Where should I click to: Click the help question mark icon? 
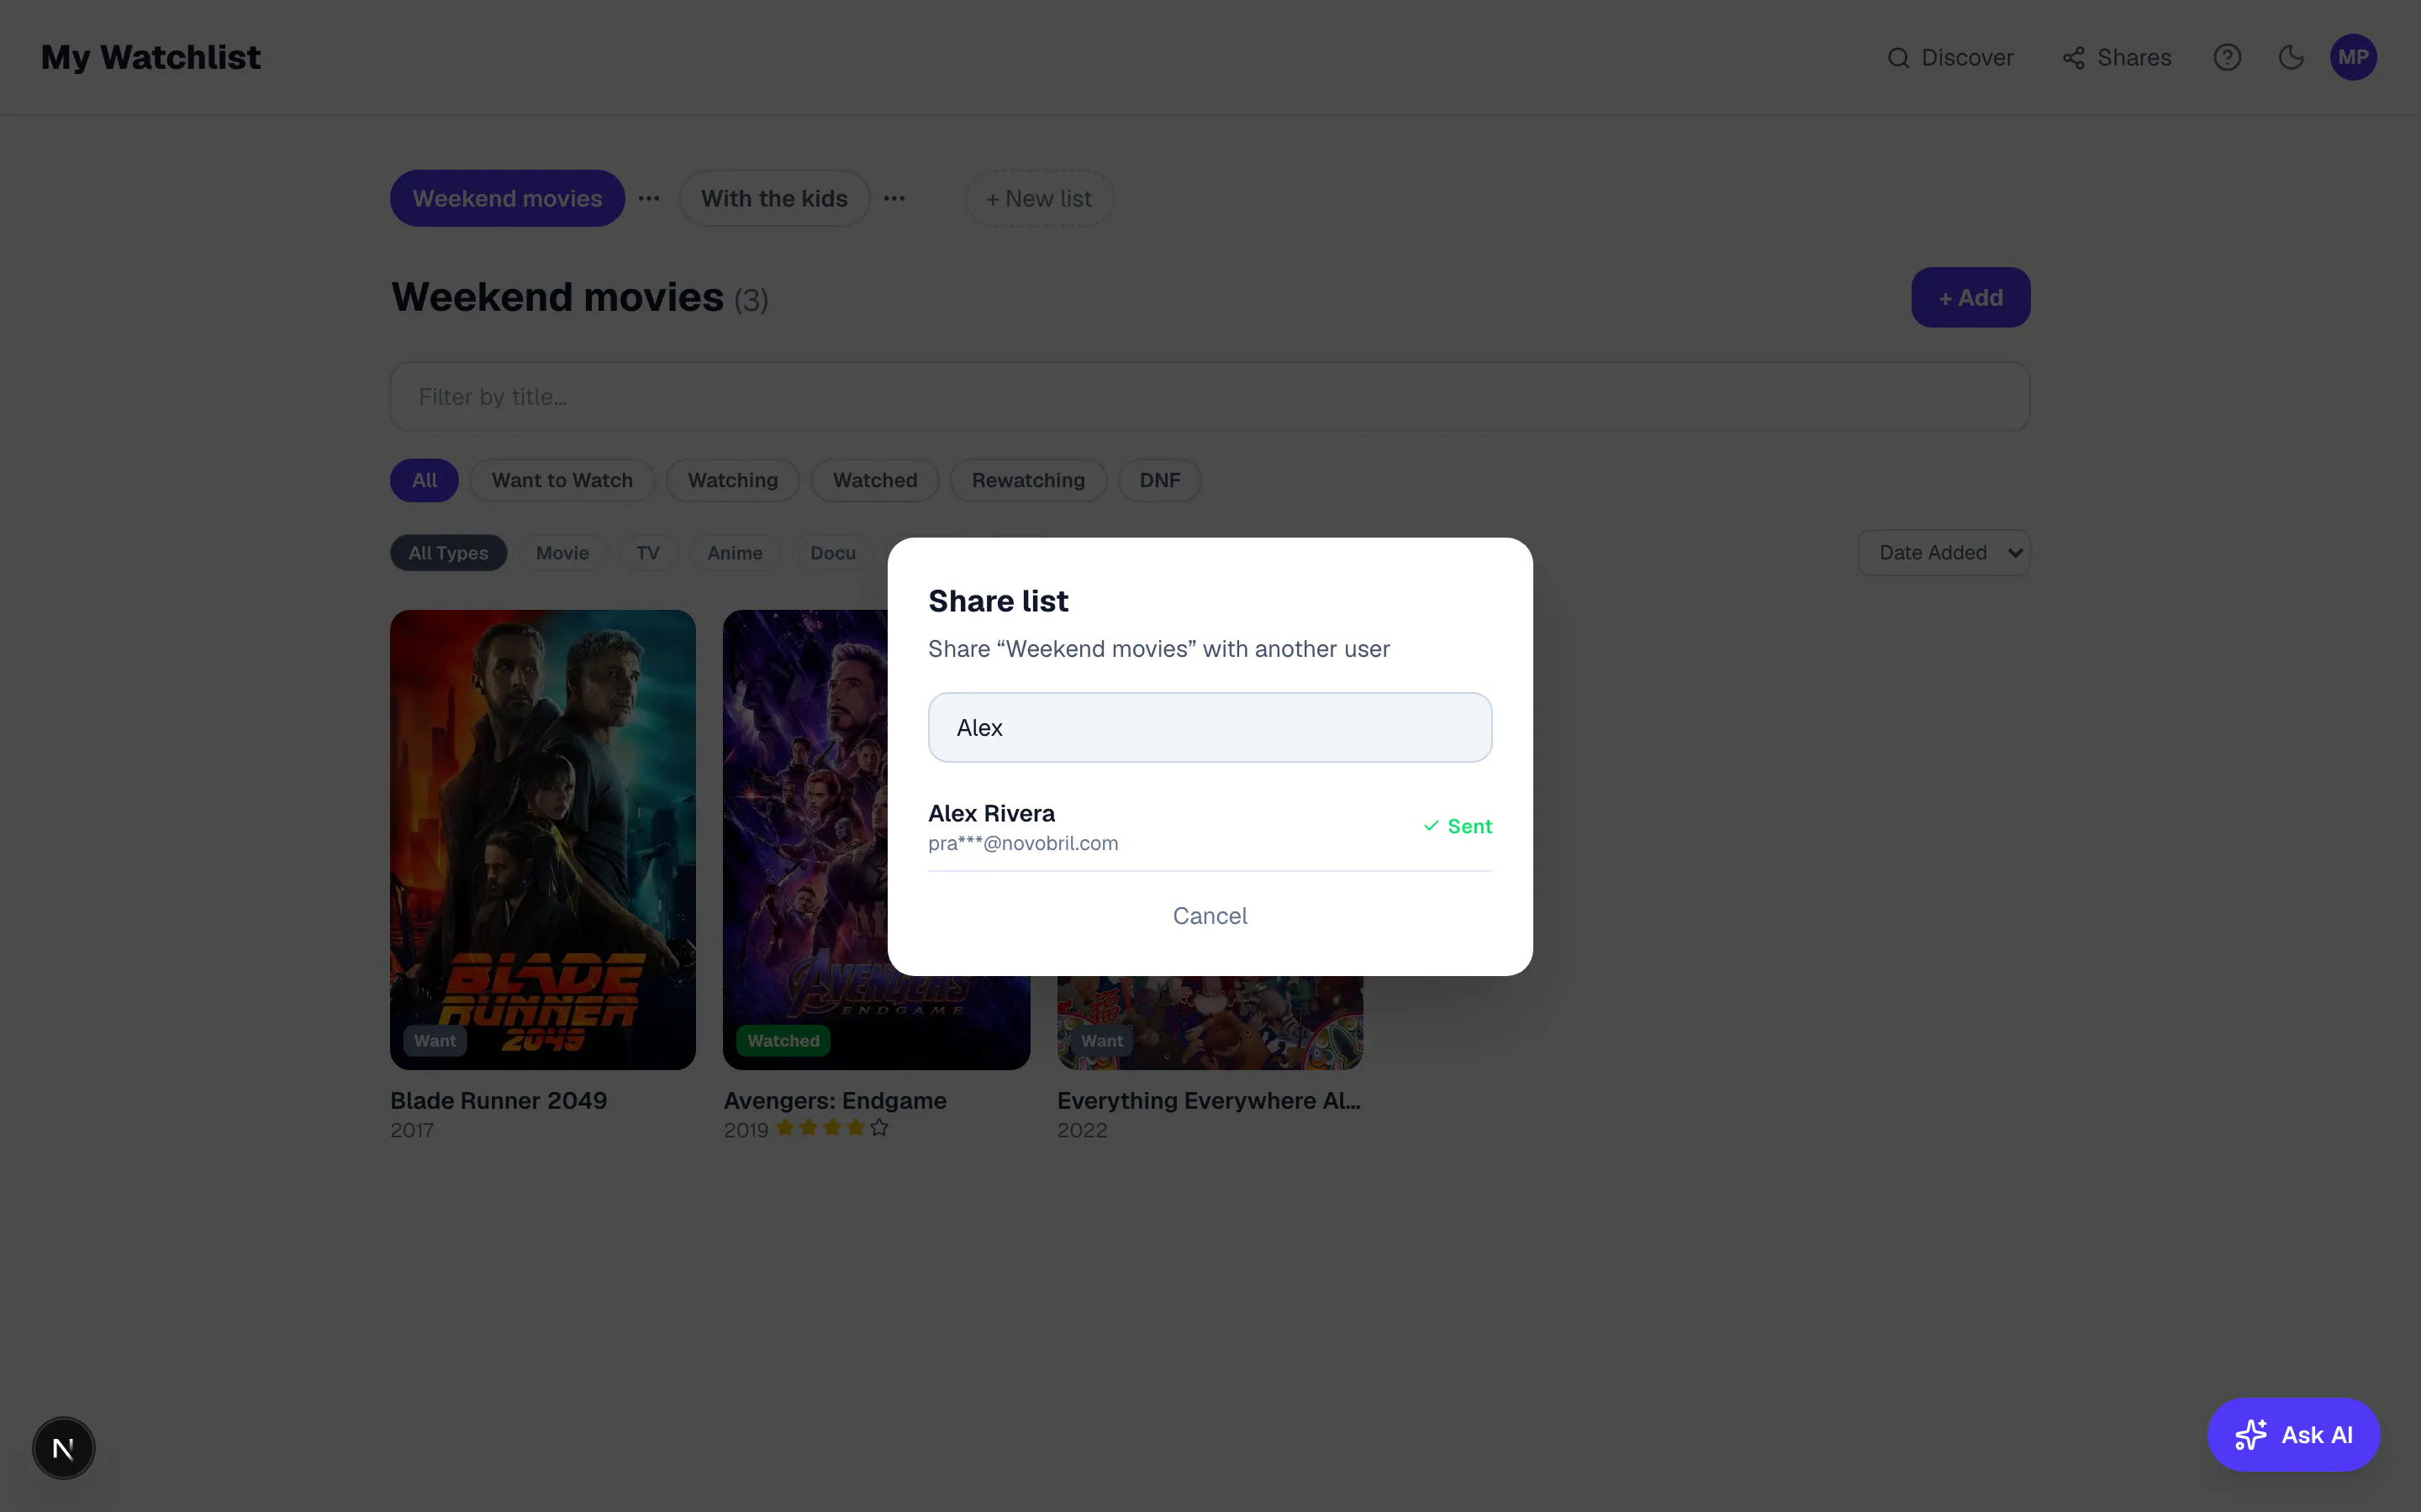[x=2227, y=58]
